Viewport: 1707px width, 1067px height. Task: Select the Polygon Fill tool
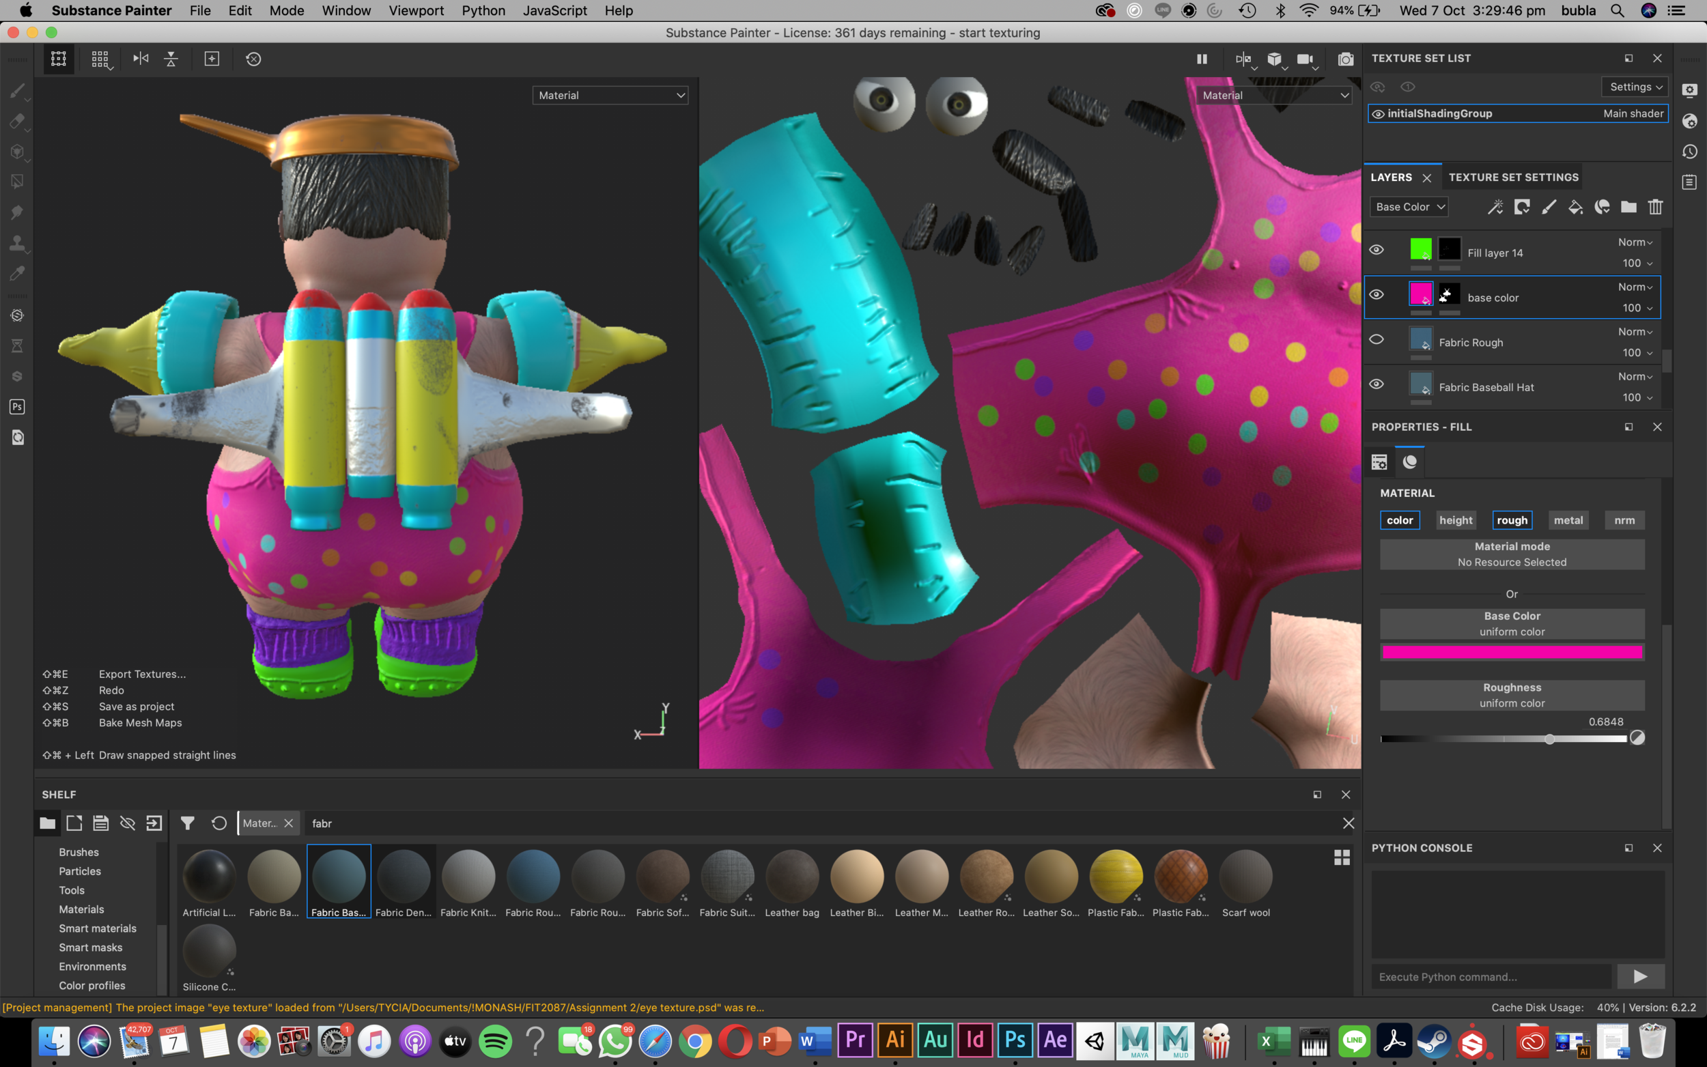[x=17, y=182]
